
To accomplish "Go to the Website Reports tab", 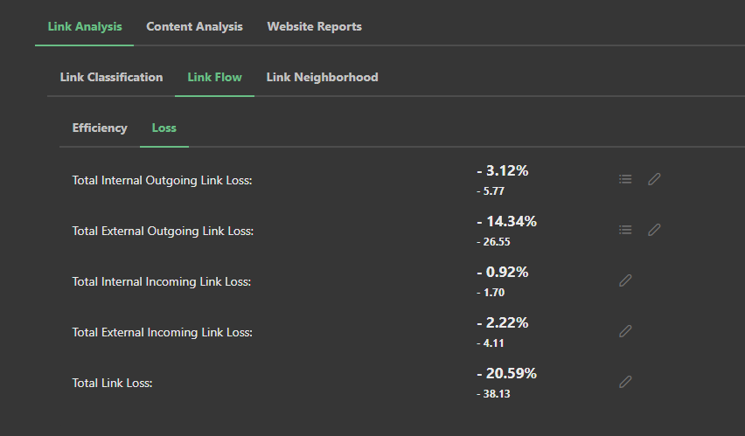I will [x=314, y=26].
